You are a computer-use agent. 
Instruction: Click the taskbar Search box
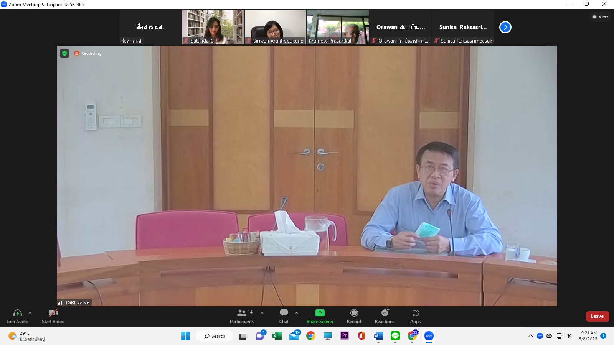215,336
